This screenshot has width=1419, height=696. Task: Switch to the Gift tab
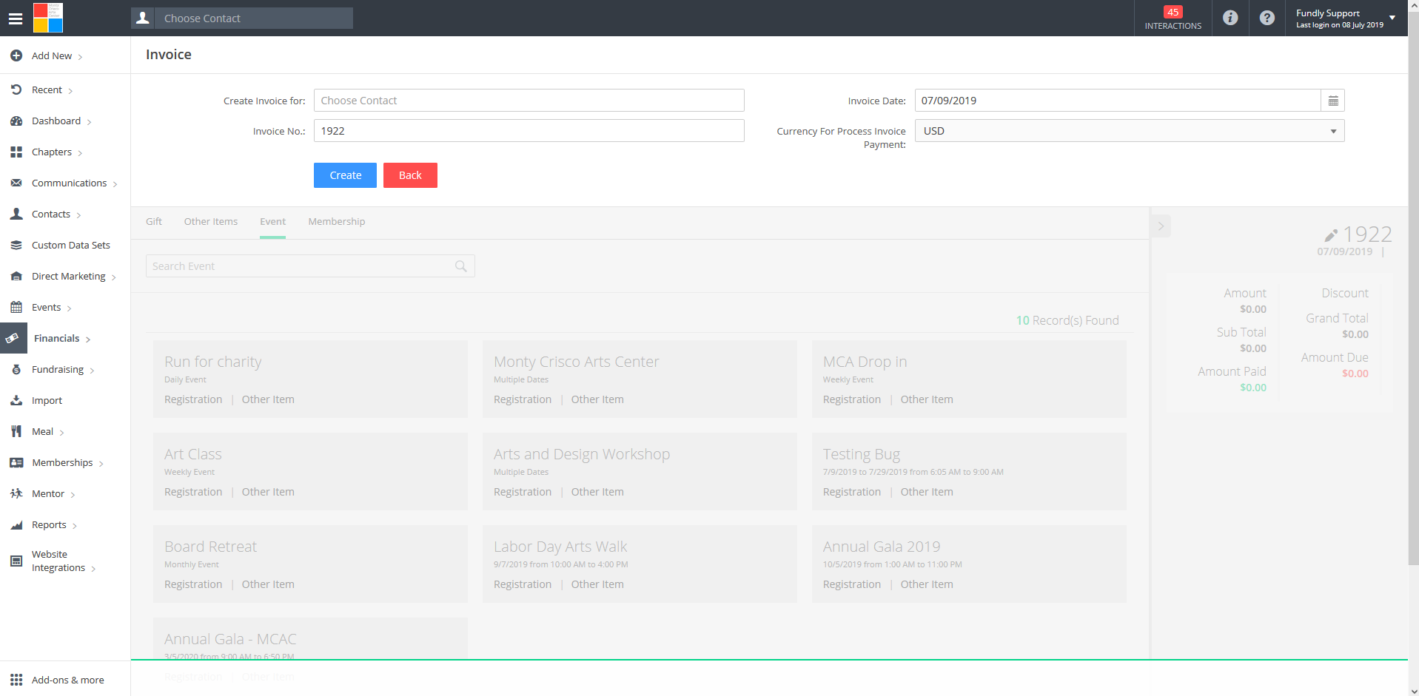coord(154,222)
